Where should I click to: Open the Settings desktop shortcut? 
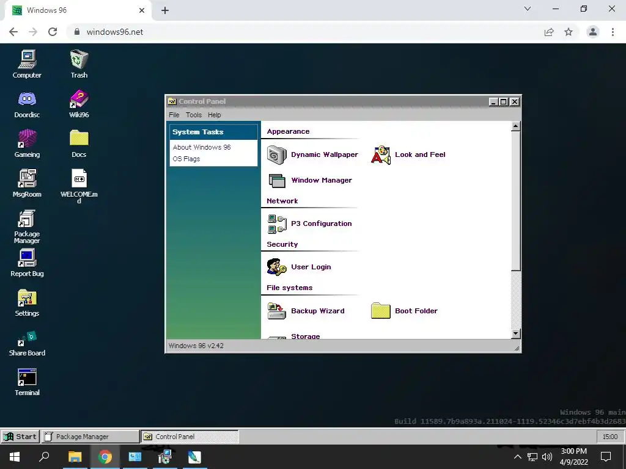(27, 303)
